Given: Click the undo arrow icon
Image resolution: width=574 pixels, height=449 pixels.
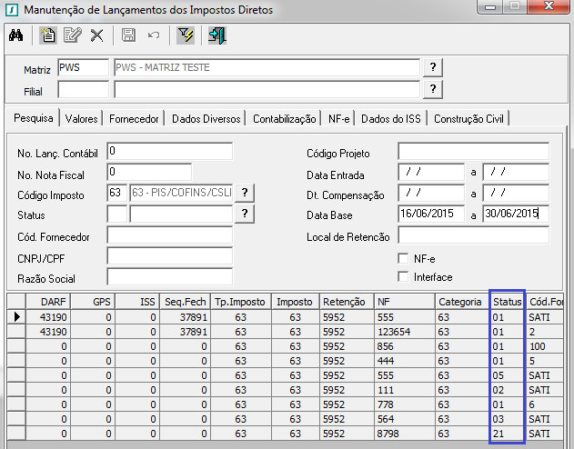Looking at the screenshot, I should click(x=153, y=35).
